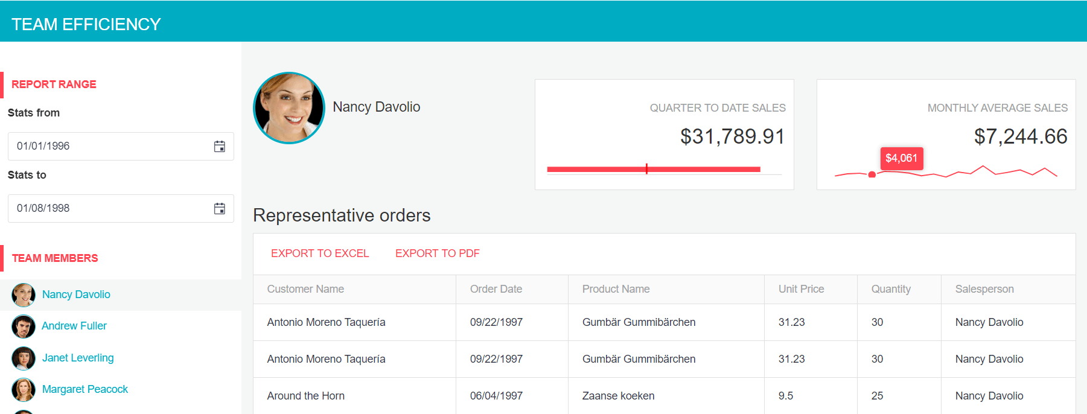Sort by Customer Name column header
The image size is (1087, 414).
point(305,289)
